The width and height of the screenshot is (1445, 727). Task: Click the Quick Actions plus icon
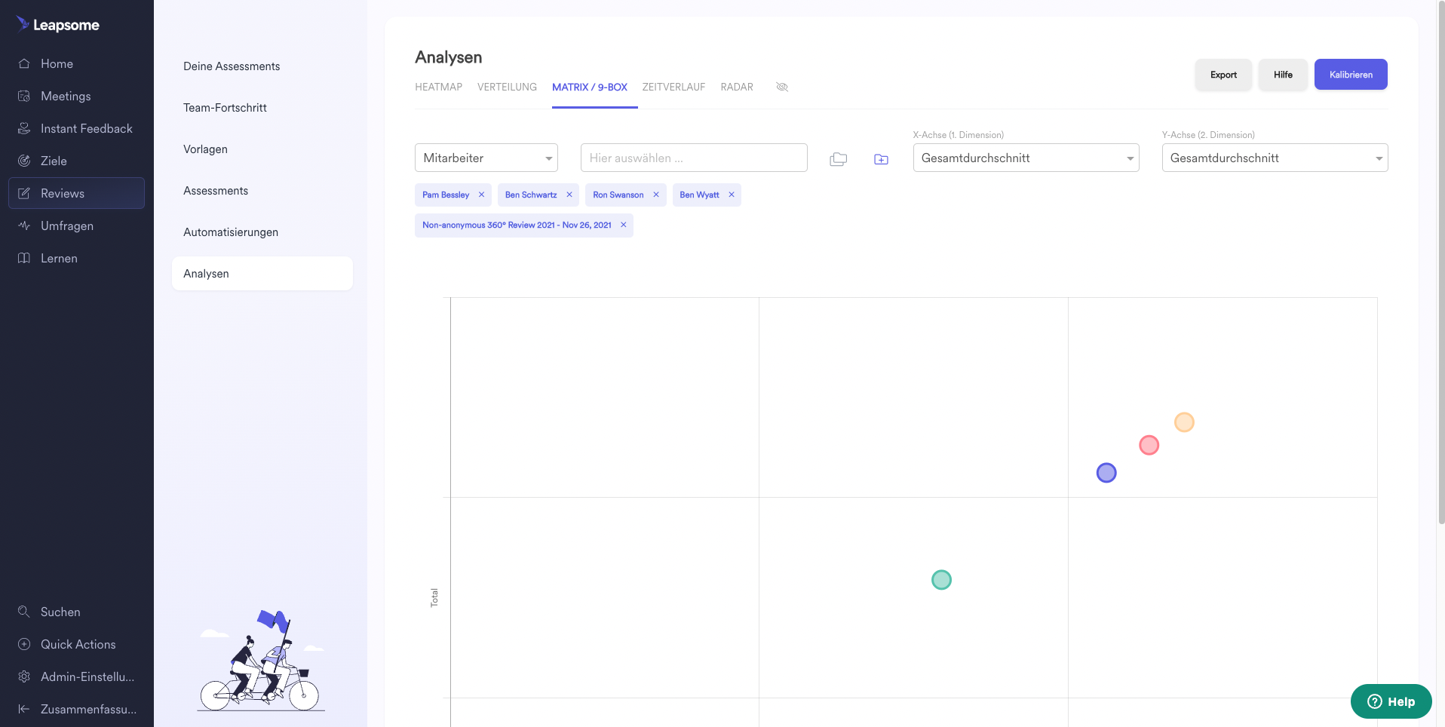24,644
